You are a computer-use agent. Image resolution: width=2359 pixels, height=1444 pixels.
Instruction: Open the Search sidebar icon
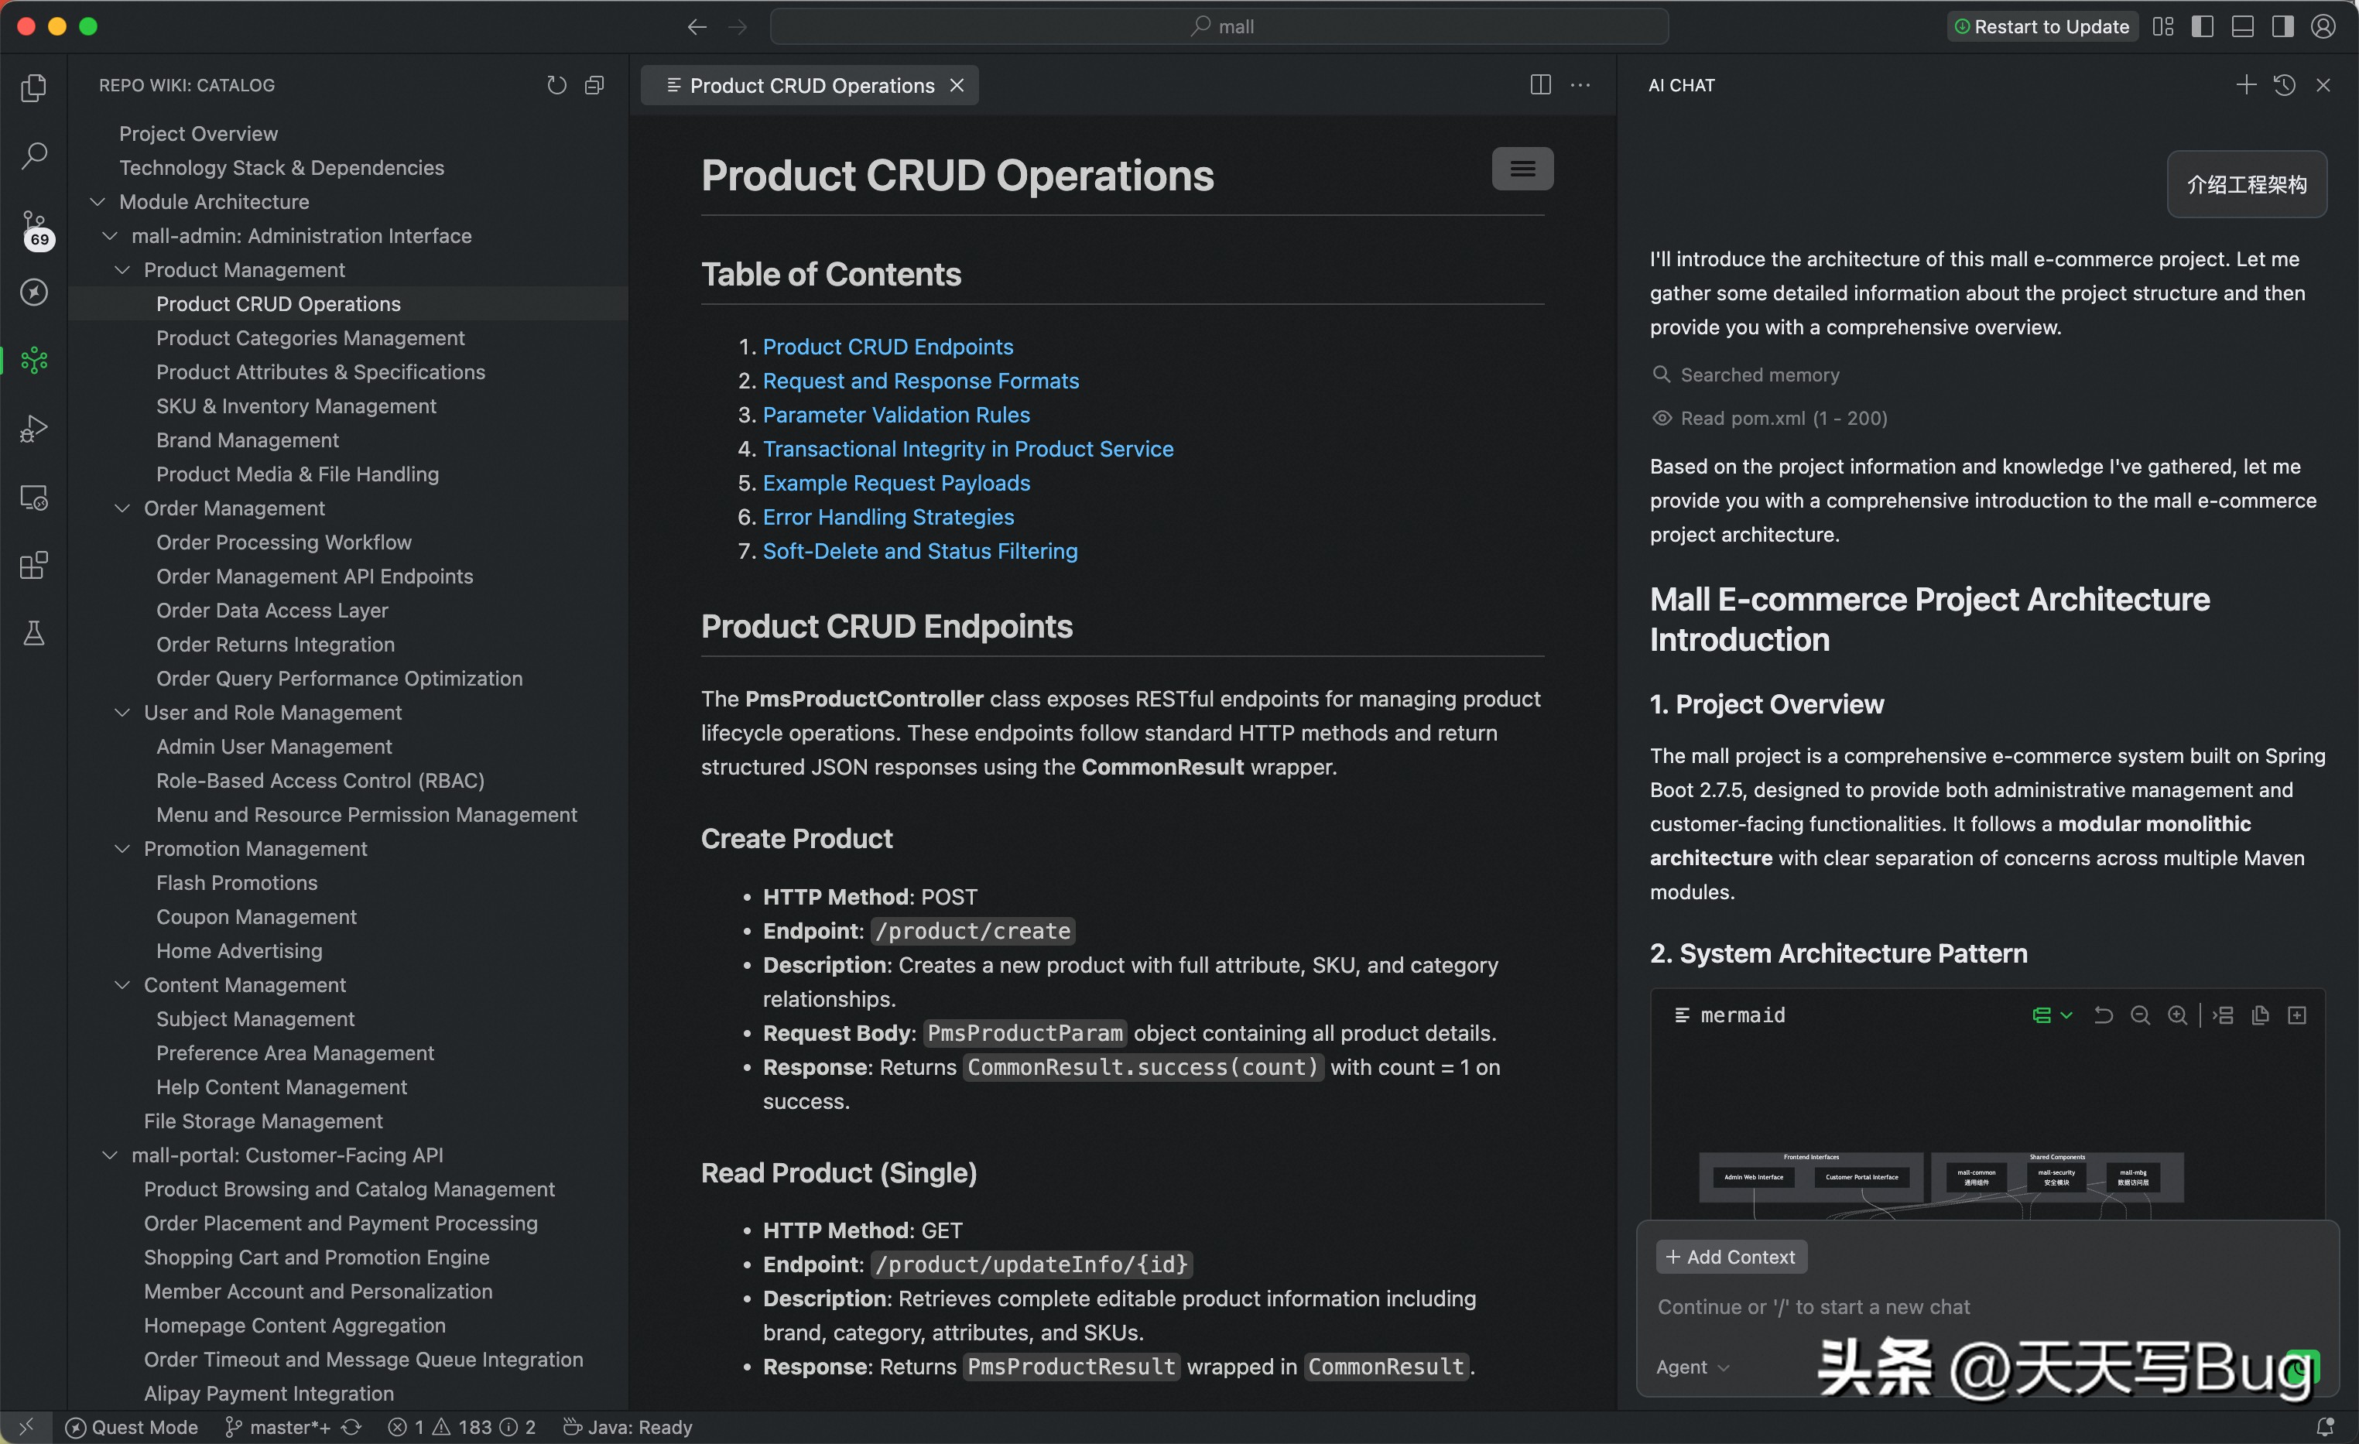point(33,153)
